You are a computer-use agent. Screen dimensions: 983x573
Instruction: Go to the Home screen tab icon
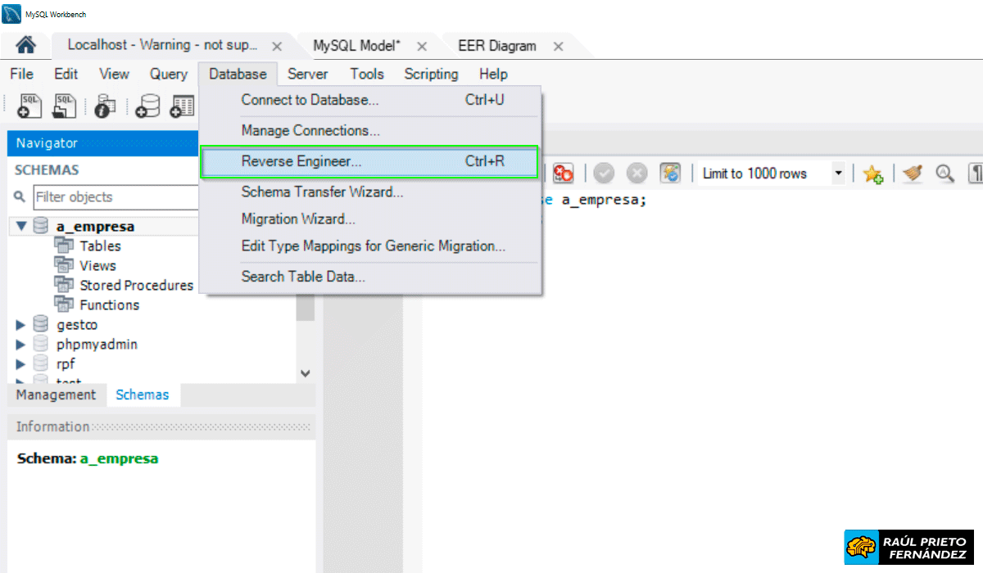26,45
